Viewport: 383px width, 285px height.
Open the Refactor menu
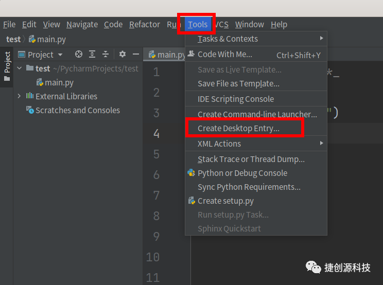(145, 24)
